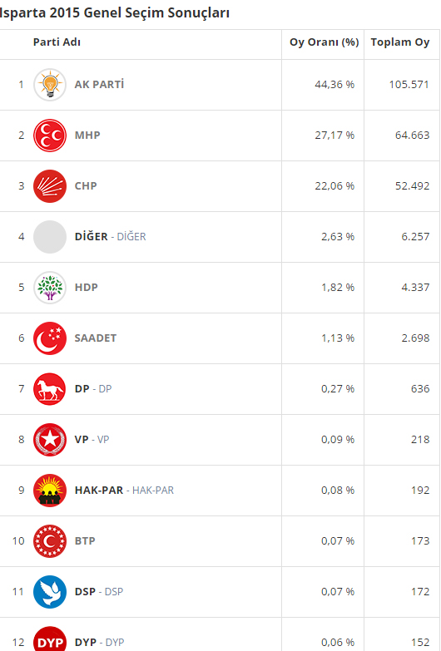This screenshot has height=651, width=441.
Task: Click the red DYP logo
Action: click(50, 639)
